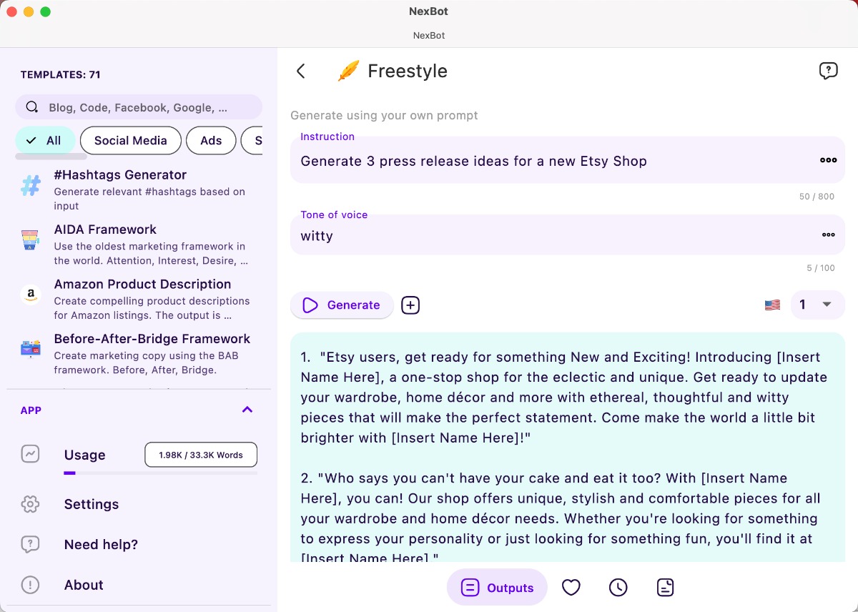Open the help chat bubble icon
Viewport: 858px width, 612px height.
pos(828,71)
